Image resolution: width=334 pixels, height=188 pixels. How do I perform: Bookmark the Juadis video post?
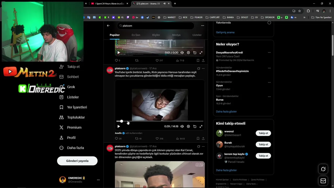tap(198, 139)
